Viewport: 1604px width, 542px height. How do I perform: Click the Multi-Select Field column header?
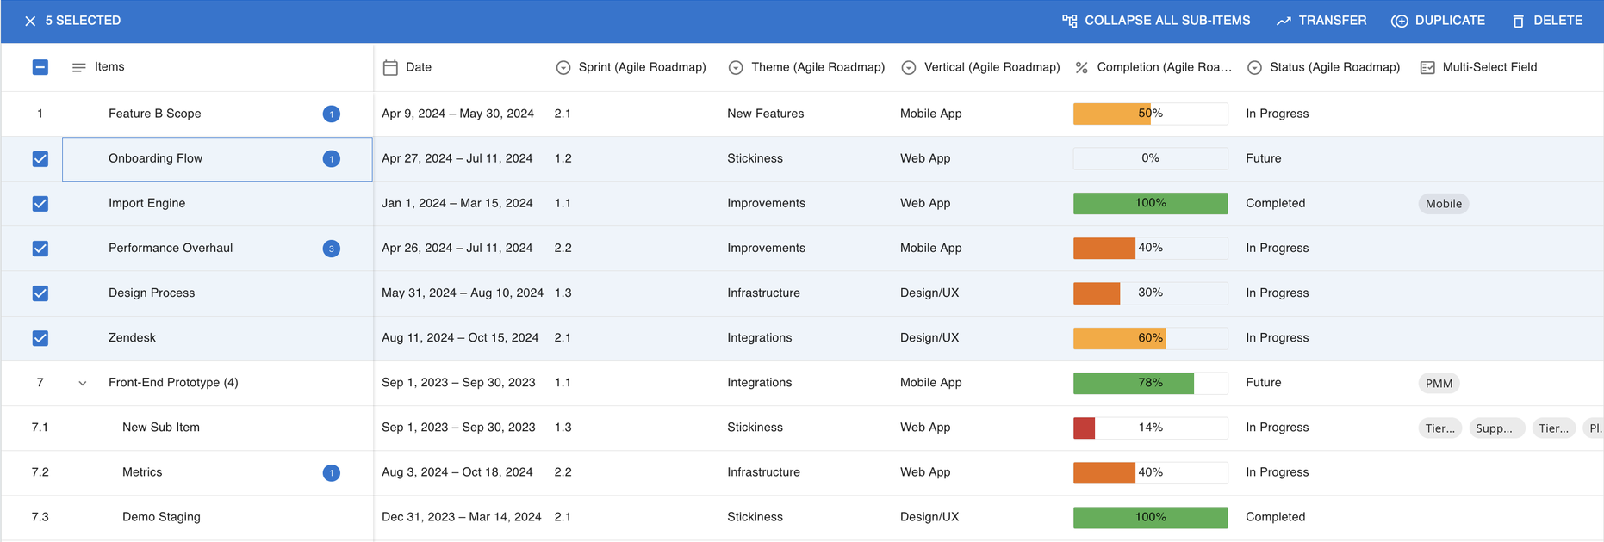1489,67
